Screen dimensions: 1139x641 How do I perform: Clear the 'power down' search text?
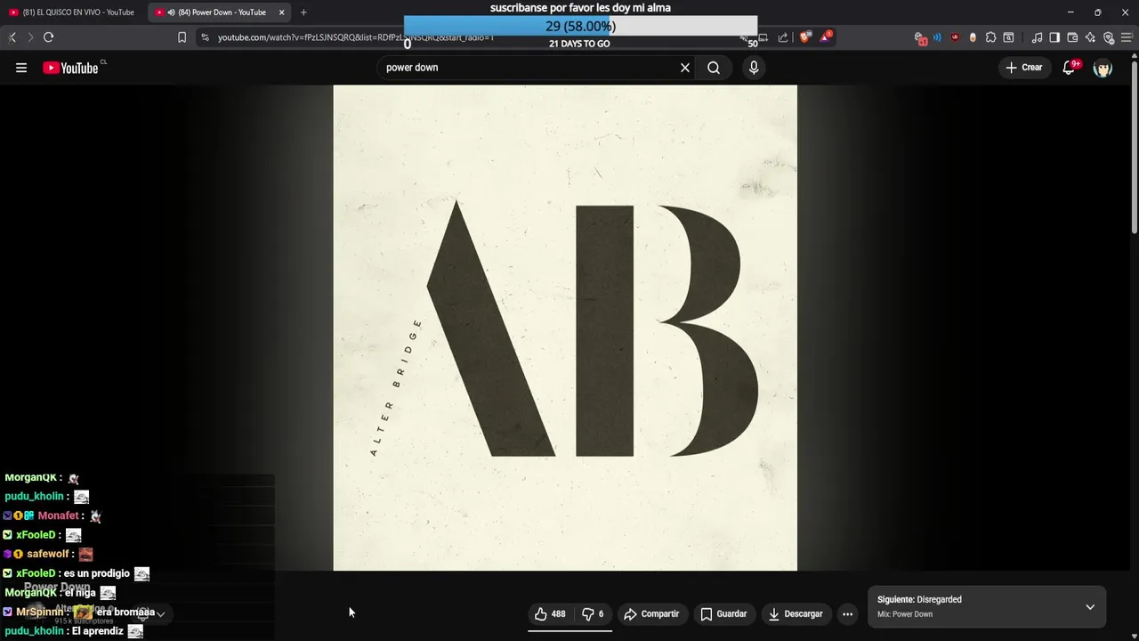[x=685, y=68]
